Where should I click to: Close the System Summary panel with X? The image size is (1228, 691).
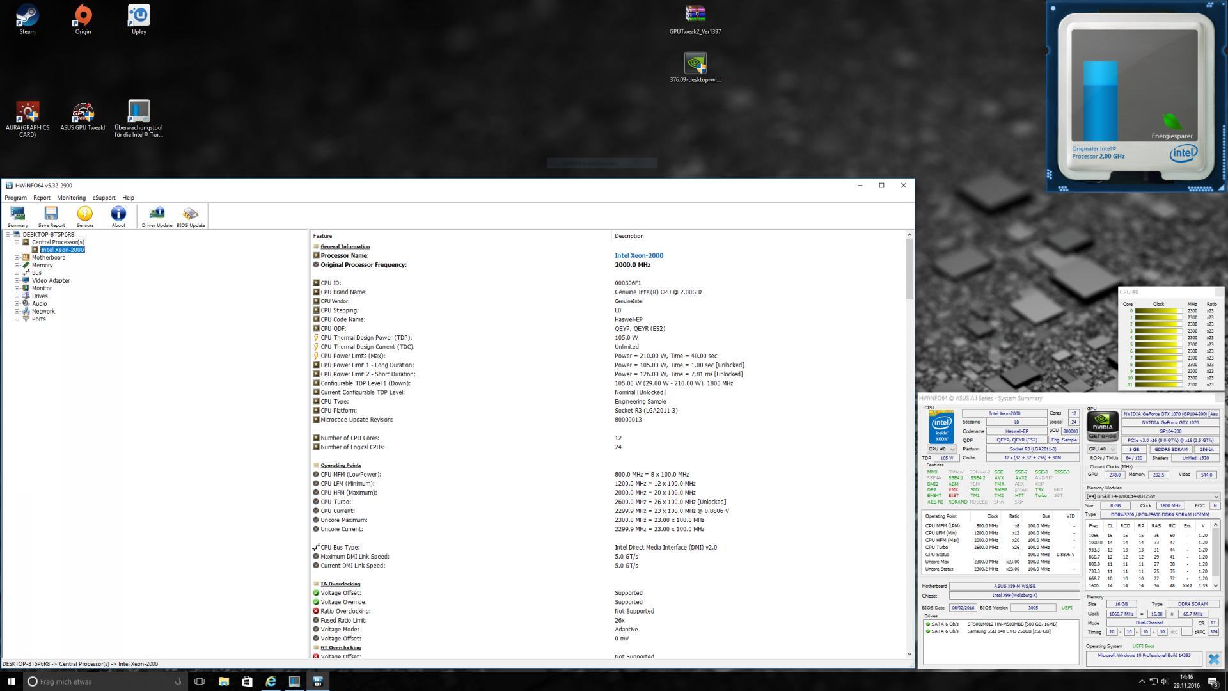click(x=1213, y=658)
